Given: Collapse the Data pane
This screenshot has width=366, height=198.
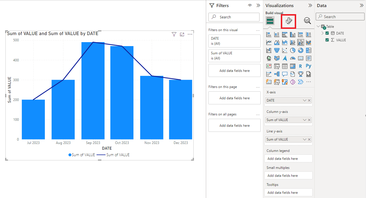Looking at the screenshot, I should (361, 5).
